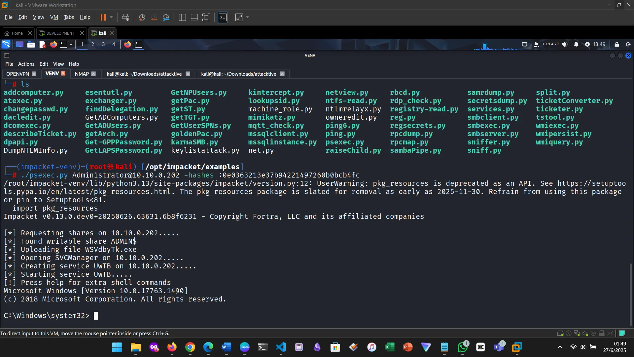Open the VMware snapshot manager

[166, 17]
